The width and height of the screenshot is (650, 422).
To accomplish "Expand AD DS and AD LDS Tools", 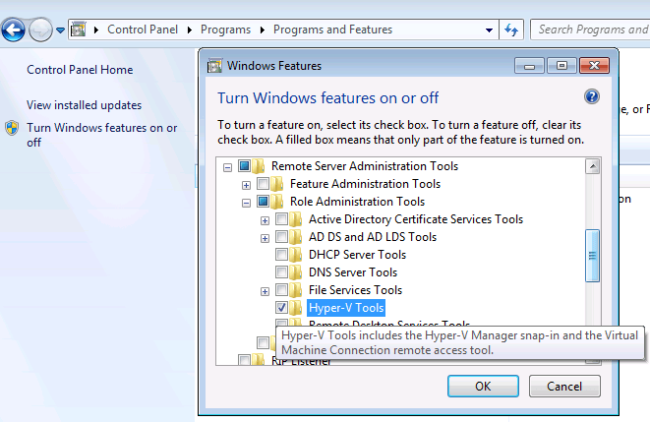I will (x=265, y=239).
